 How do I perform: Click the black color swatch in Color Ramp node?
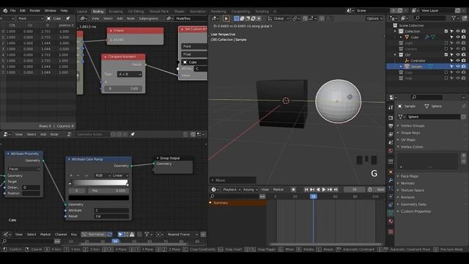99,198
